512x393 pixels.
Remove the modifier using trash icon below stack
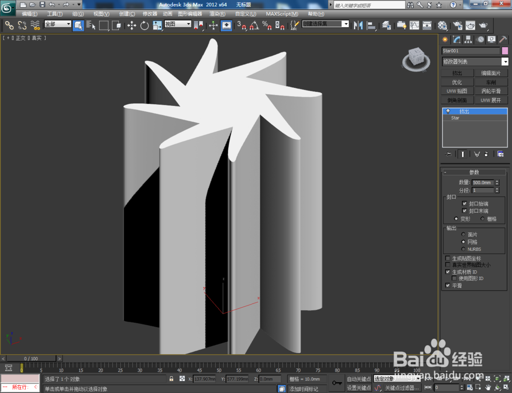point(486,154)
